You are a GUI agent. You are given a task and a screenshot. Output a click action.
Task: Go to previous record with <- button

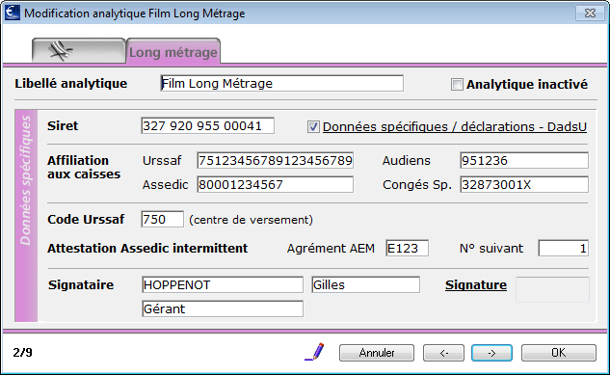(443, 353)
